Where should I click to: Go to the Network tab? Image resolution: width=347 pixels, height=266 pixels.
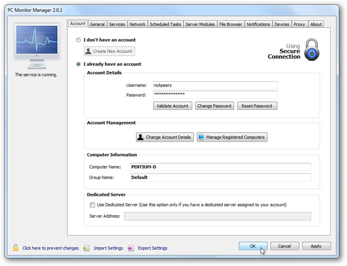coord(137,24)
